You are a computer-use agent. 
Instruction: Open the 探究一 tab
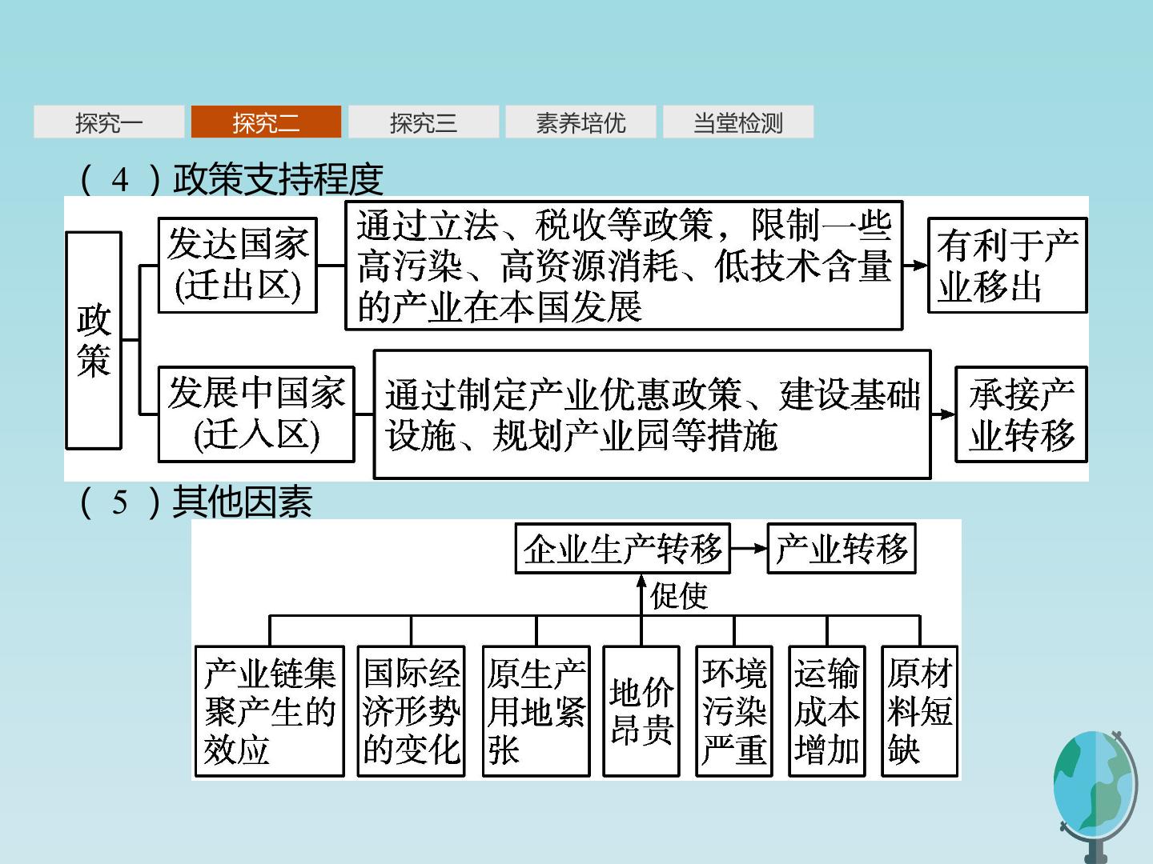(109, 122)
